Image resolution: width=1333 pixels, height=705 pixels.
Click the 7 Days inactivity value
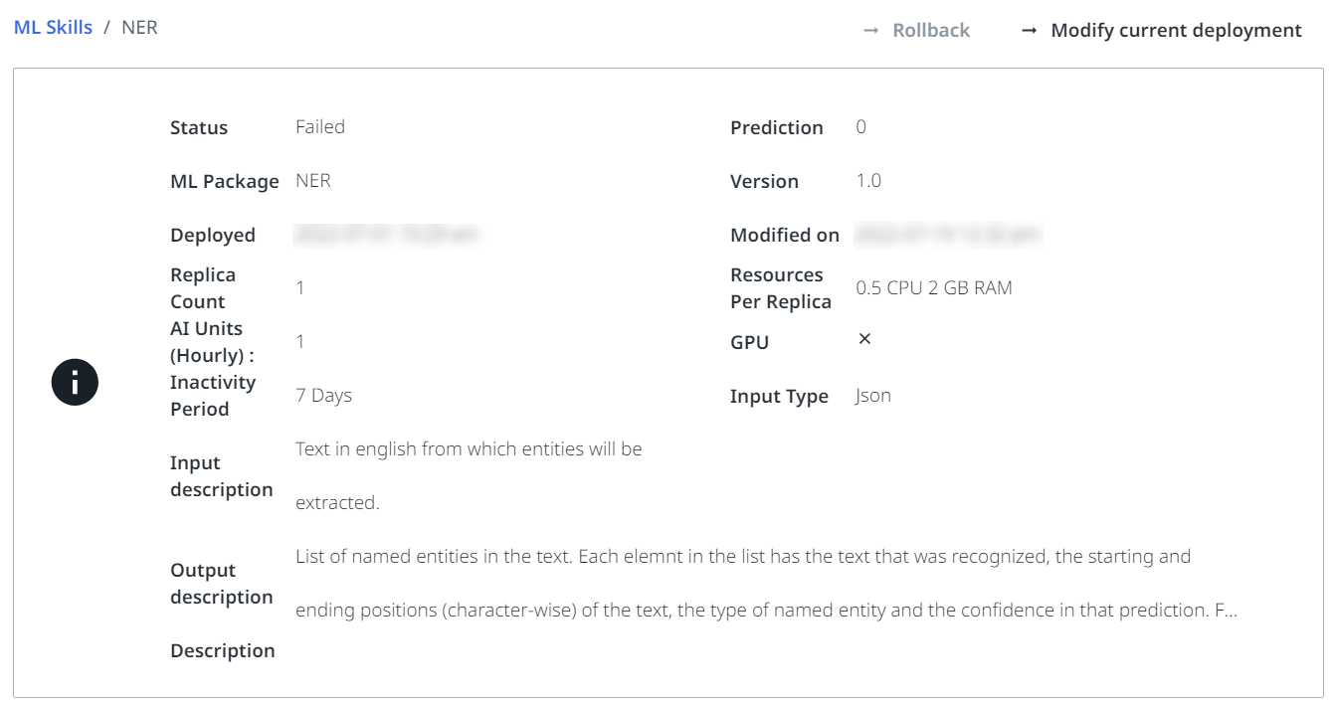tap(323, 396)
